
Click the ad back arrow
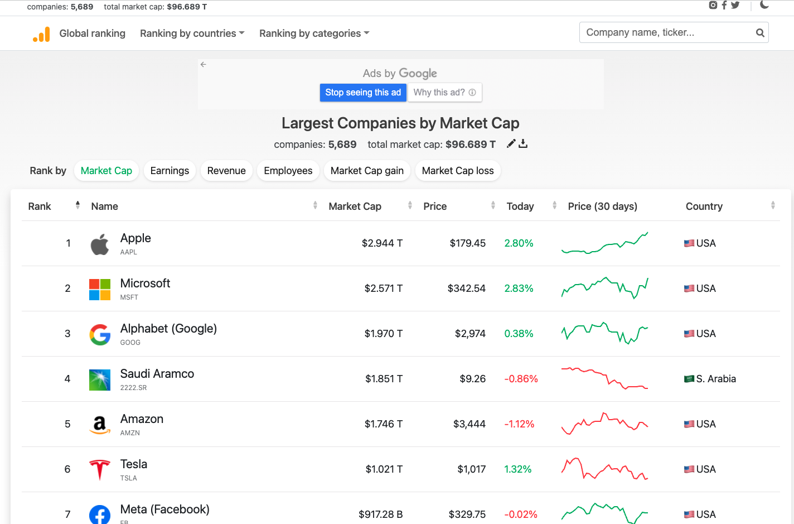[204, 64]
